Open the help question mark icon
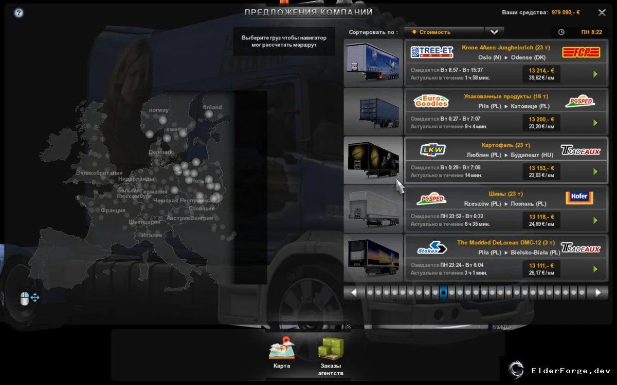Image resolution: width=617 pixels, height=385 pixels. [x=19, y=13]
